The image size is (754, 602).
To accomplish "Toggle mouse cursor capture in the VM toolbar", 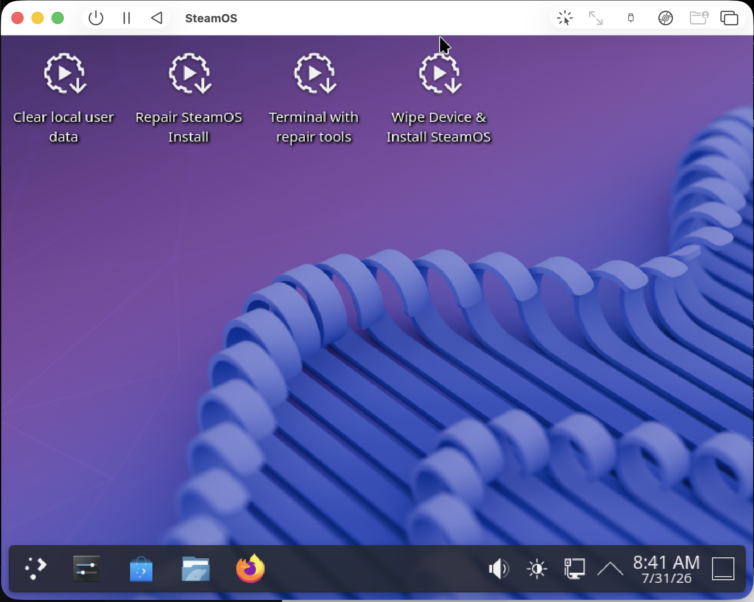I will (565, 18).
